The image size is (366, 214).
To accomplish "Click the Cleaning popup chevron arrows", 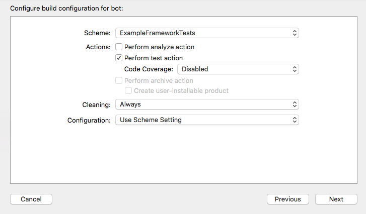I will [x=295, y=104].
